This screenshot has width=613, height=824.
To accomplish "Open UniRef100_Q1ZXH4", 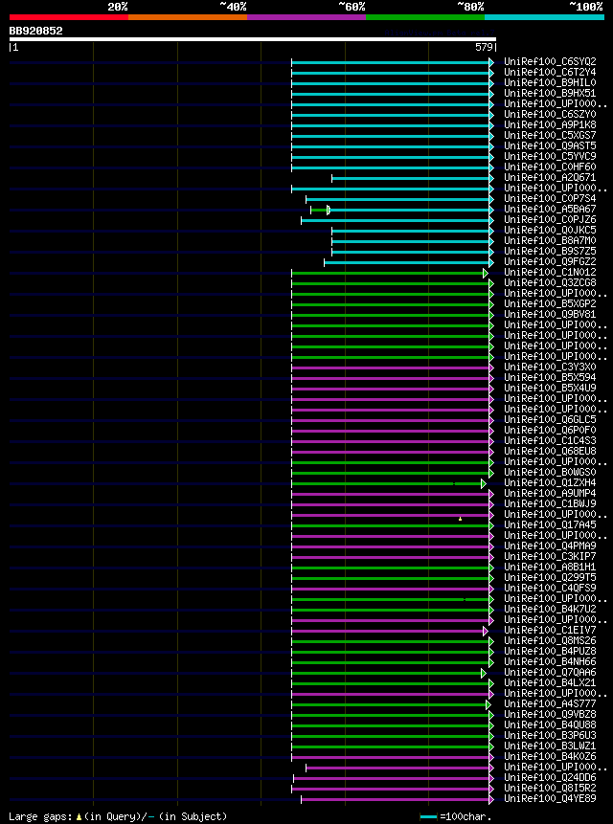I will 550,483.
